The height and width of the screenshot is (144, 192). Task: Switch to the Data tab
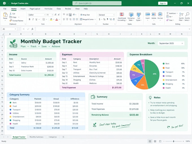(x=59, y=9)
